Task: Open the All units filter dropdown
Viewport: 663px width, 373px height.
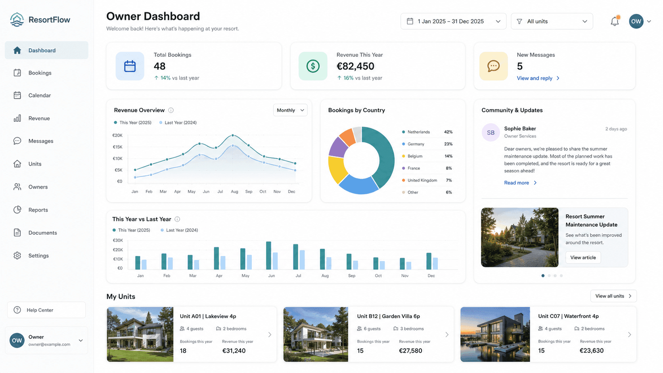Action: pyautogui.click(x=552, y=21)
